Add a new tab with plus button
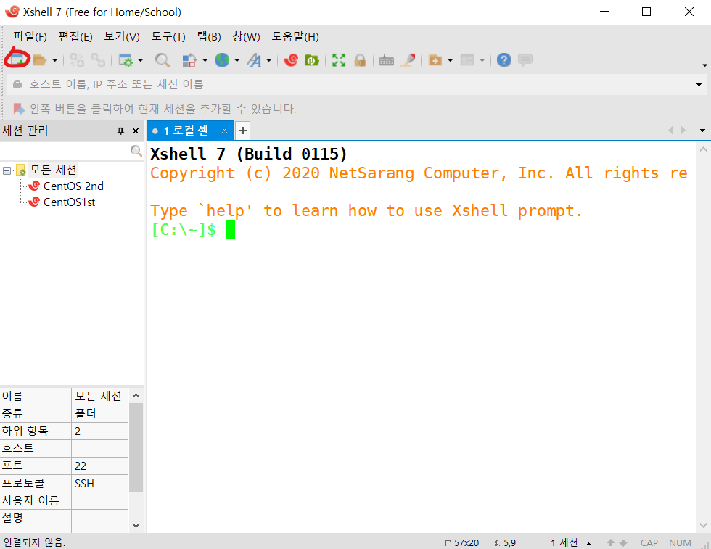711x549 pixels. click(243, 131)
